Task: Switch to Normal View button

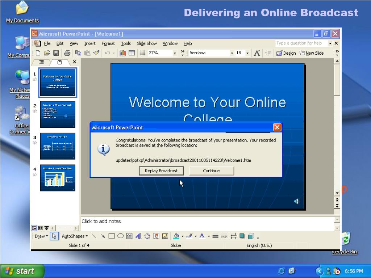Action: [x=34, y=228]
